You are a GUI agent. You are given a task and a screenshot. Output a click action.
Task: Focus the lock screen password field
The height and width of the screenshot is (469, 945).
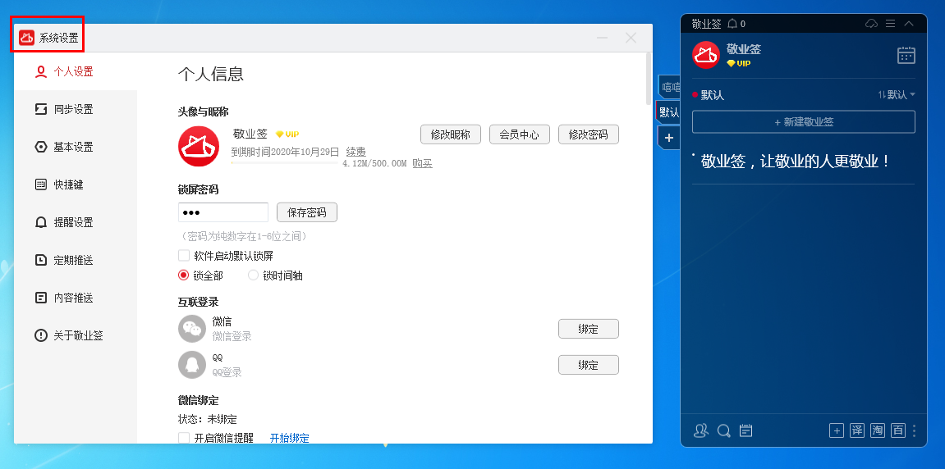click(x=223, y=212)
